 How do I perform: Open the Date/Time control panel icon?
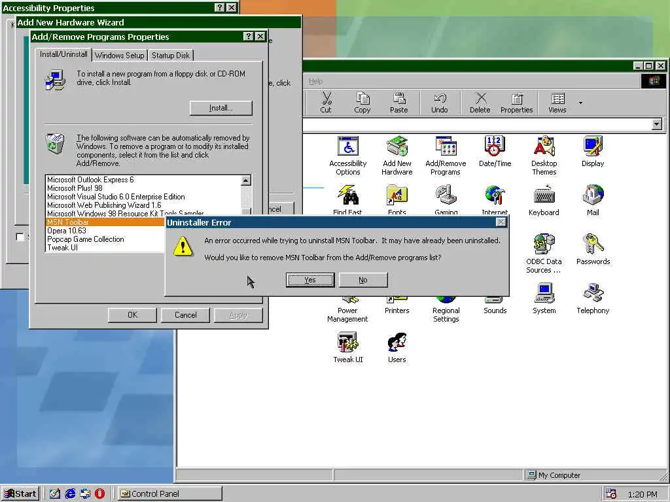pyautogui.click(x=495, y=152)
